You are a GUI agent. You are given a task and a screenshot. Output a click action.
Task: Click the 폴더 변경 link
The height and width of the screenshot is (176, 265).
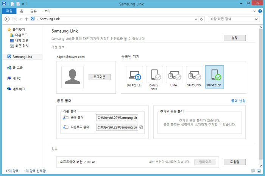point(238,101)
